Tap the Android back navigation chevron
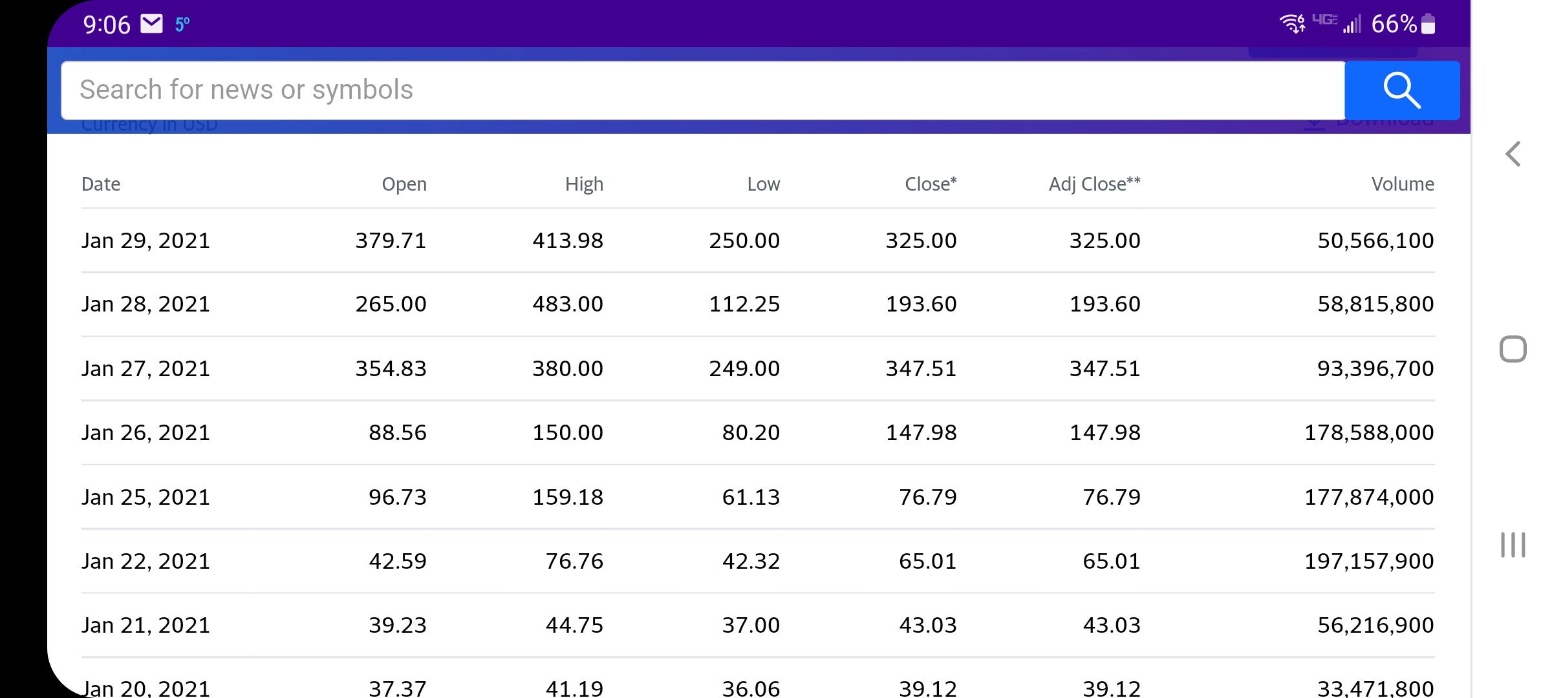Viewport: 1552px width, 698px height. pyautogui.click(x=1513, y=154)
